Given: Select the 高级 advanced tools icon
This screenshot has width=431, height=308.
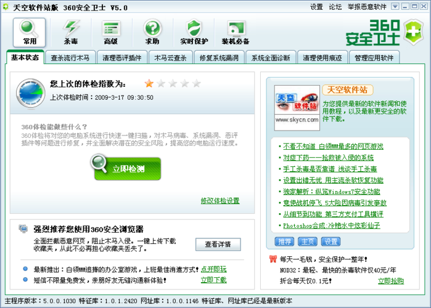Looking at the screenshot, I should (x=111, y=31).
